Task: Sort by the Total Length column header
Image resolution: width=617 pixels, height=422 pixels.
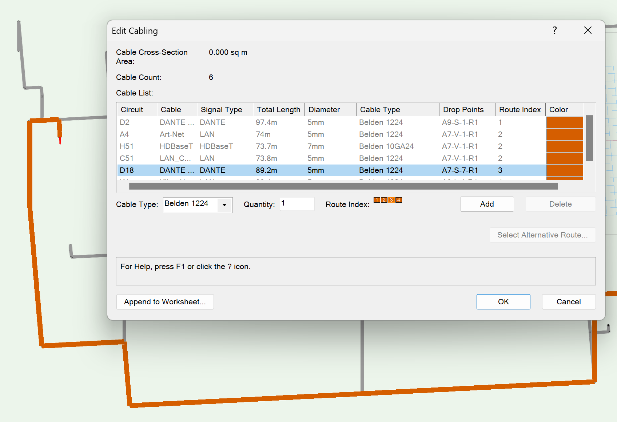Action: (278, 110)
